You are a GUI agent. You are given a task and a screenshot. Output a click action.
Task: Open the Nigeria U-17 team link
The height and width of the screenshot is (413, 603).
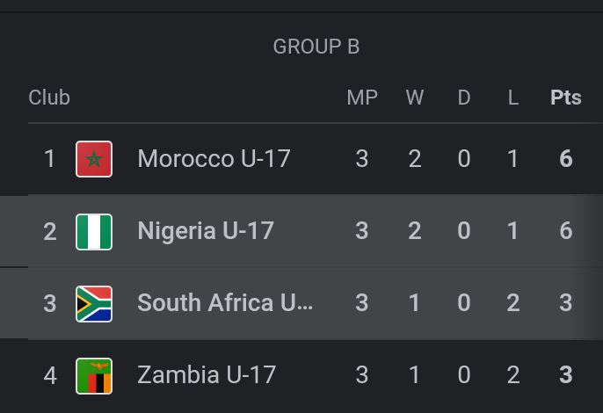(206, 231)
